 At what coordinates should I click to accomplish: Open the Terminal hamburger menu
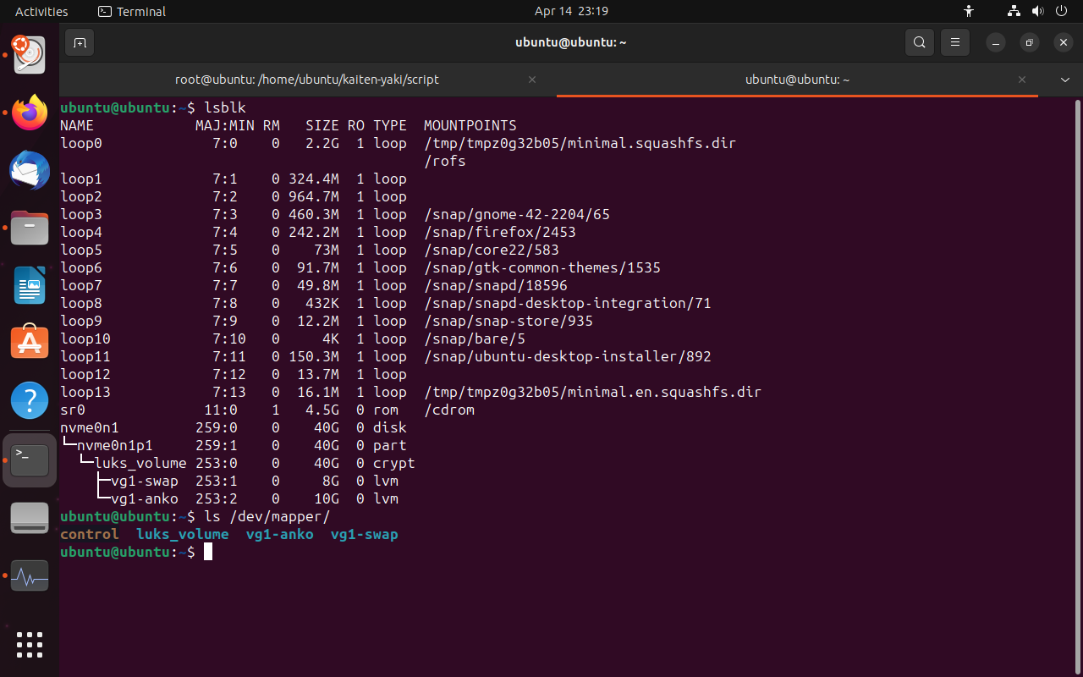pyautogui.click(x=955, y=41)
